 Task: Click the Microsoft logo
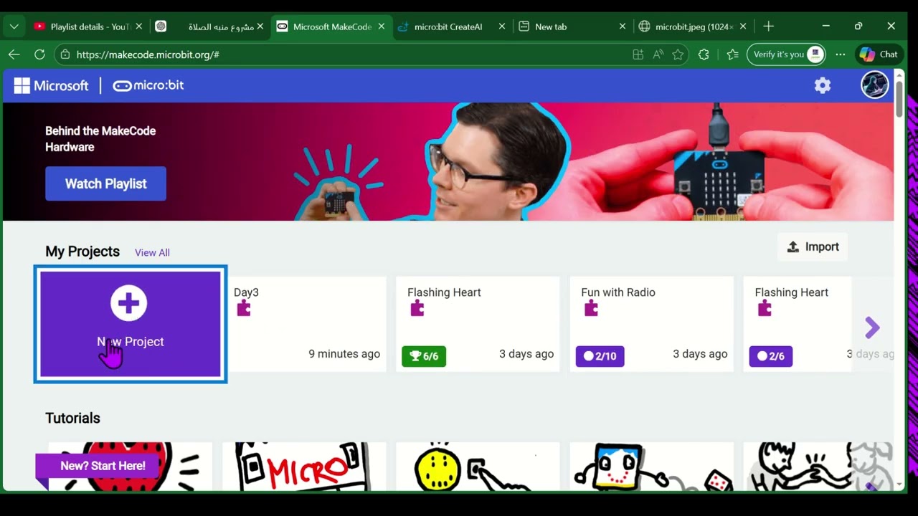[52, 86]
